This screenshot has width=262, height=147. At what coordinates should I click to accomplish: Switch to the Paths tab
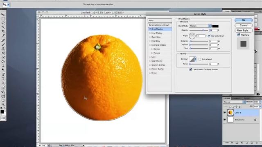click(x=246, y=98)
